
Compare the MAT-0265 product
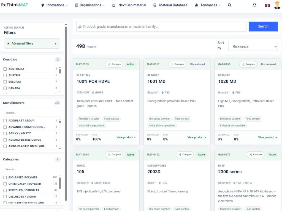[x=114, y=64]
